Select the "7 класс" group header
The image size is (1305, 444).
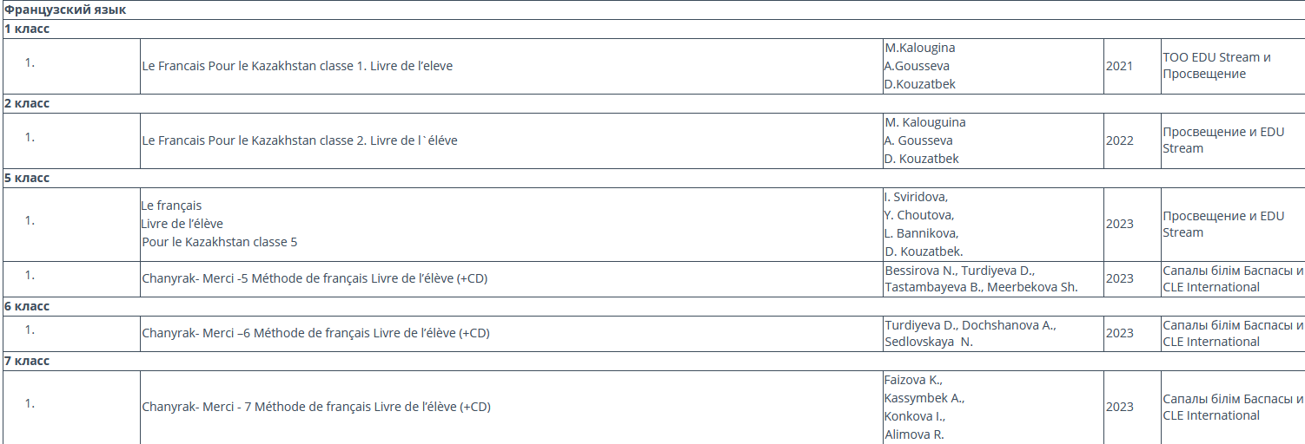pos(27,361)
